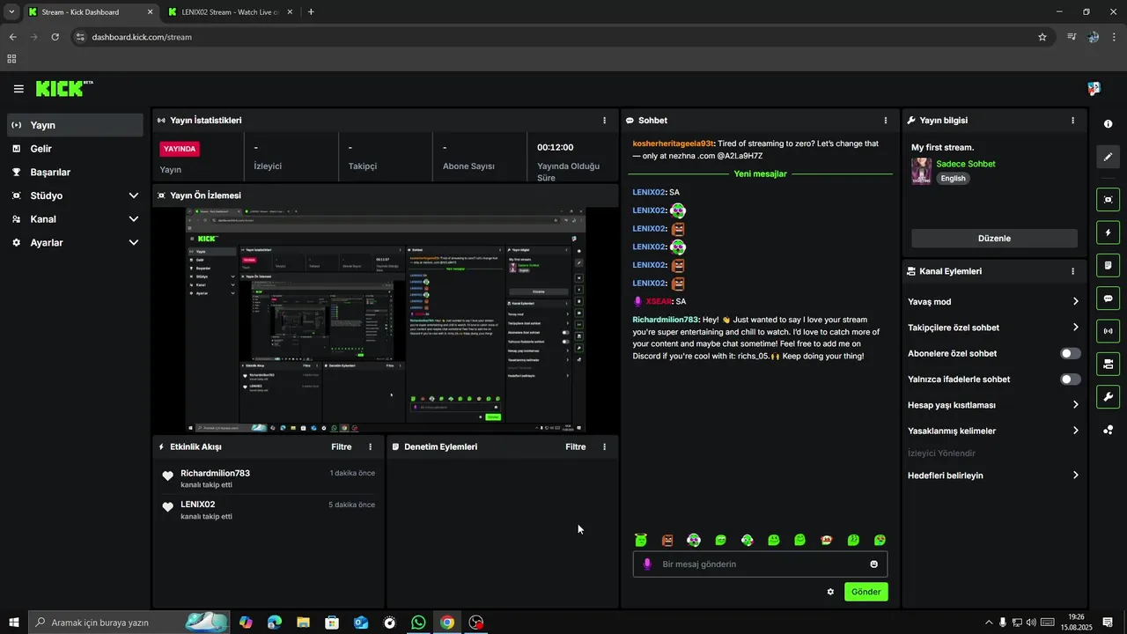Viewport: 1127px width, 634px height.
Task: Toggle the lightning activity widget icon
Action: click(1108, 232)
